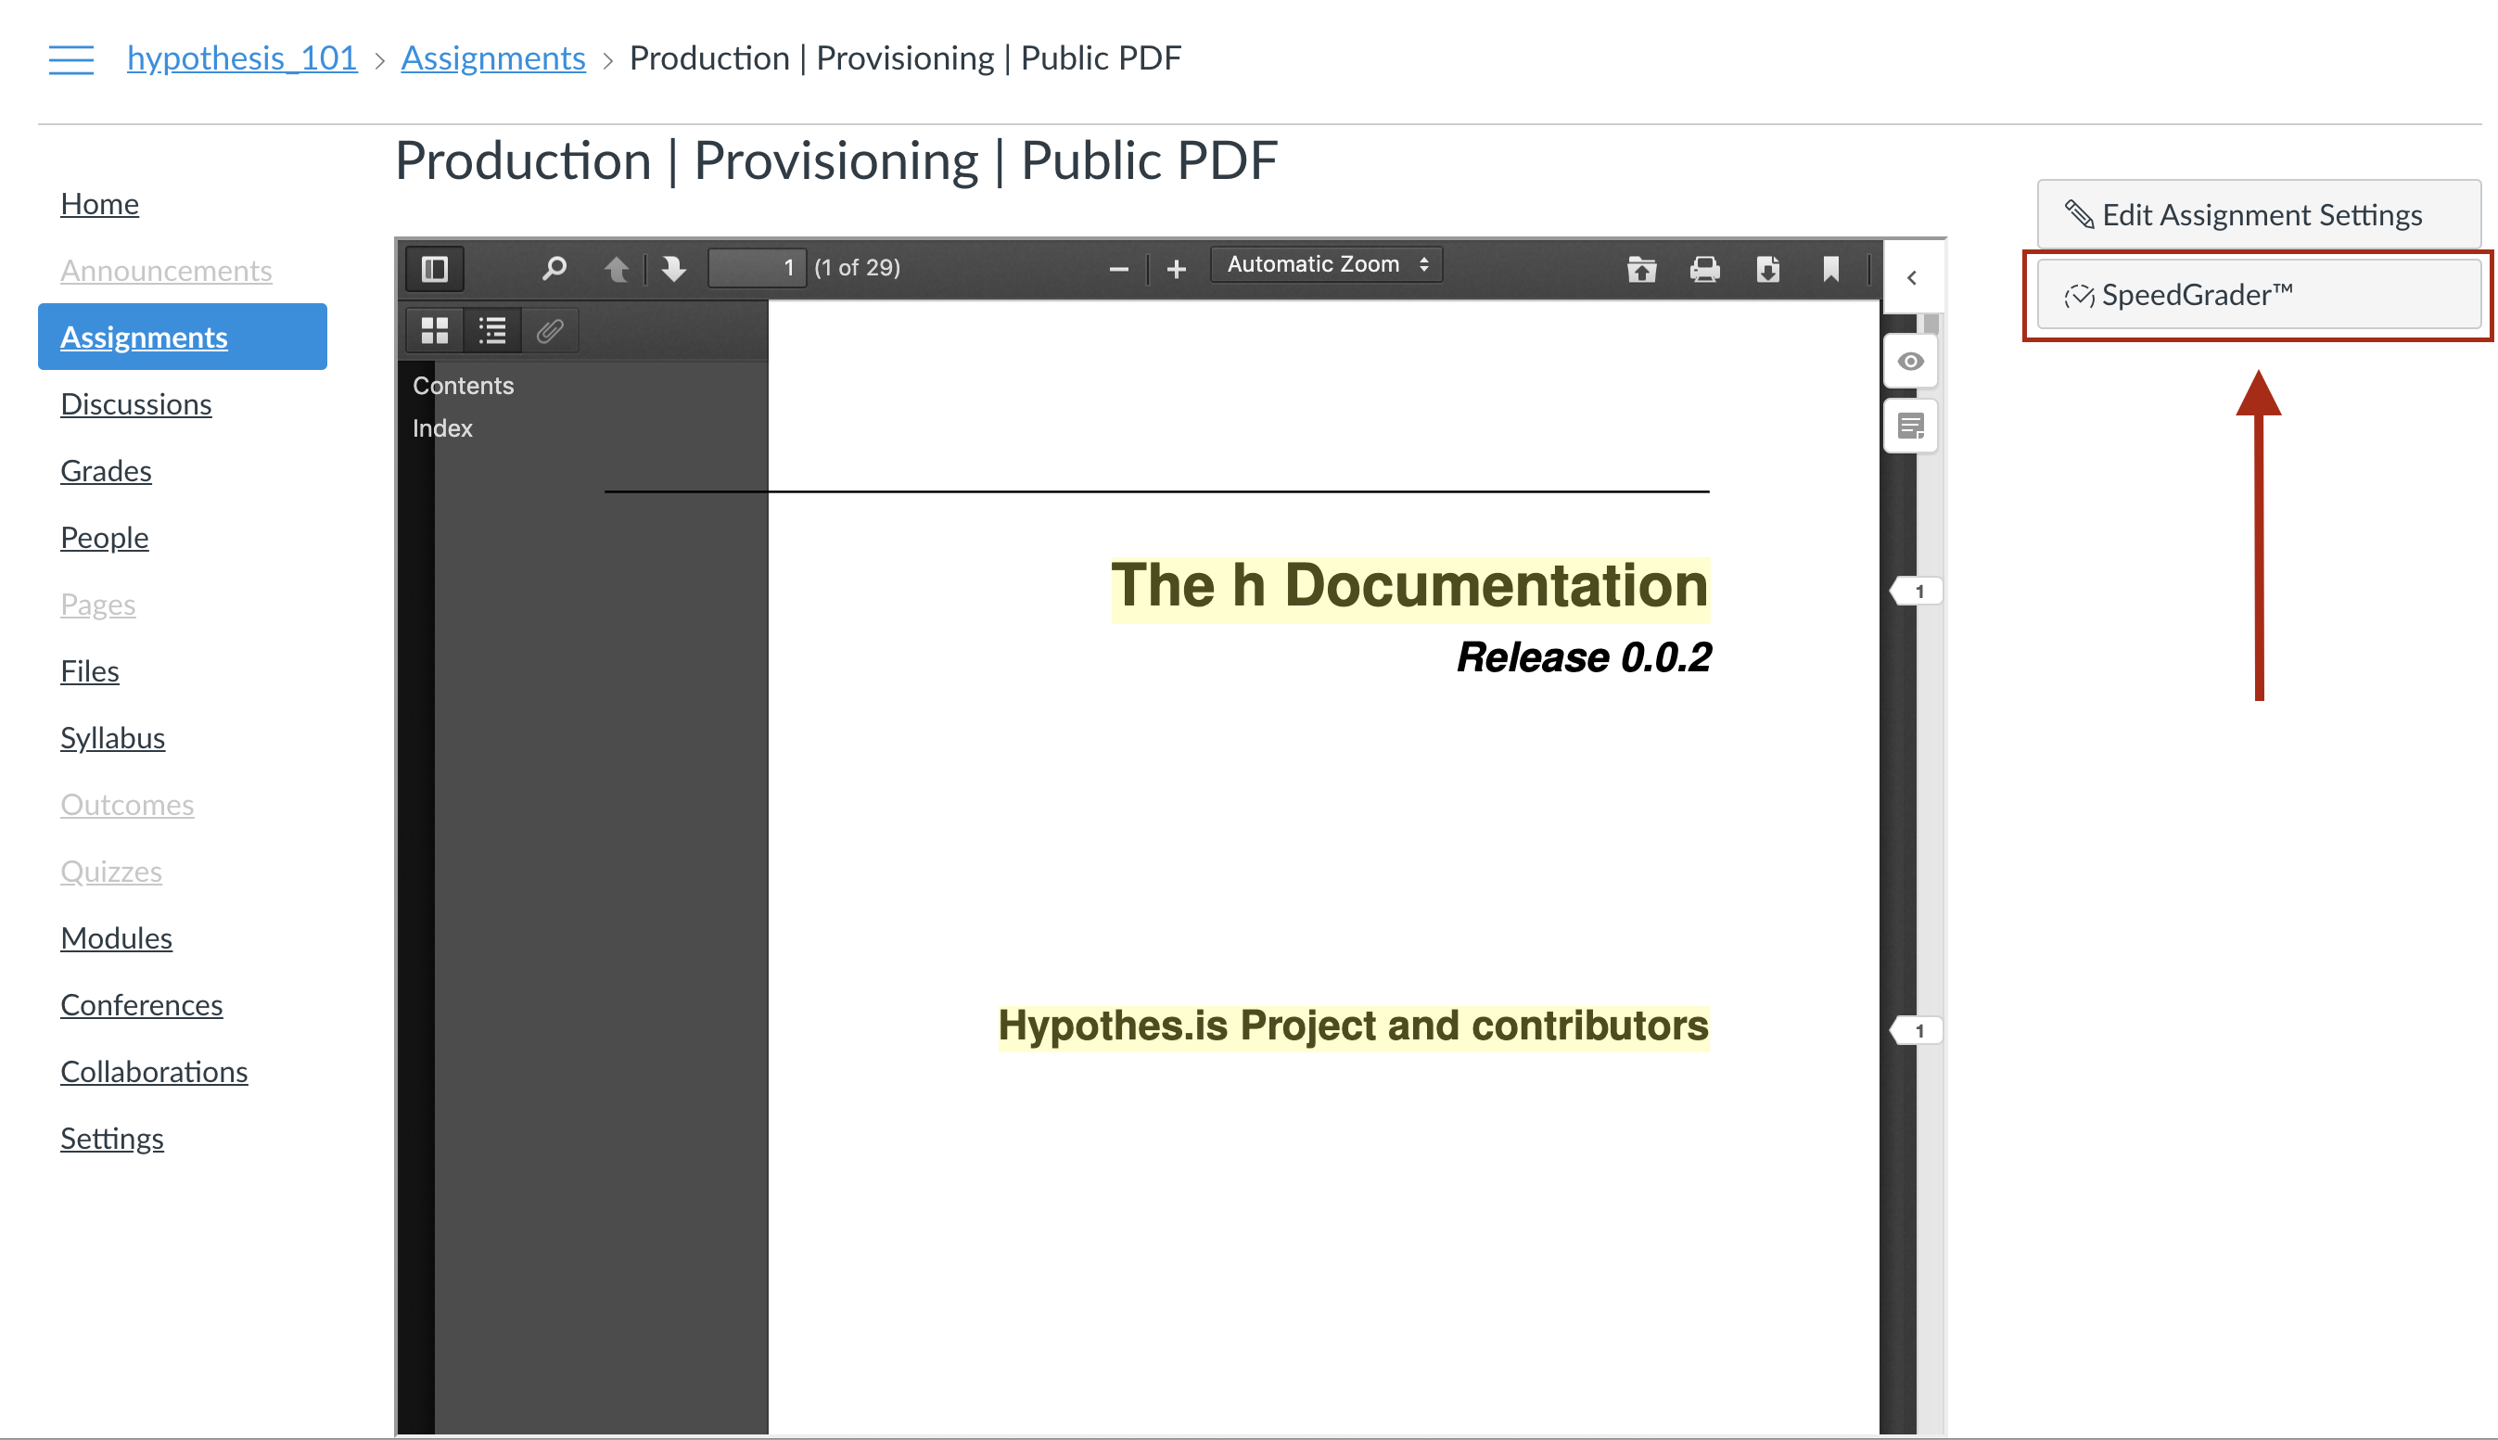The image size is (2498, 1440).
Task: Open Syllabus in course menu
Action: [113, 738]
